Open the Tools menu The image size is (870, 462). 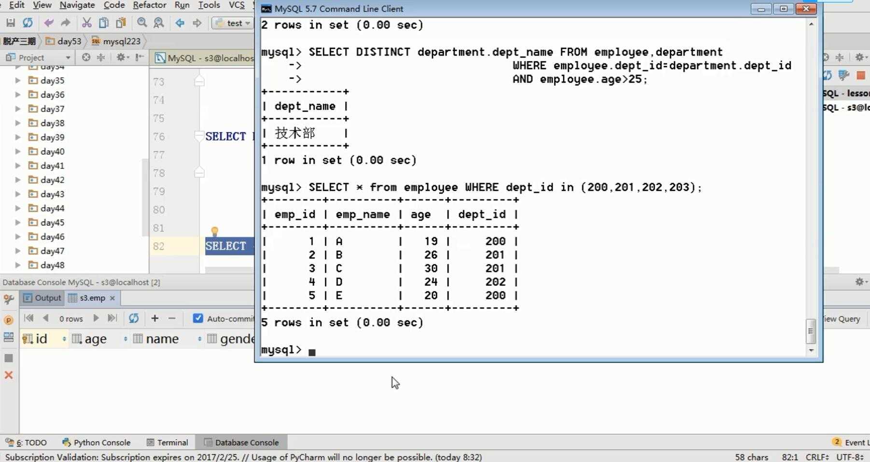pyautogui.click(x=209, y=5)
